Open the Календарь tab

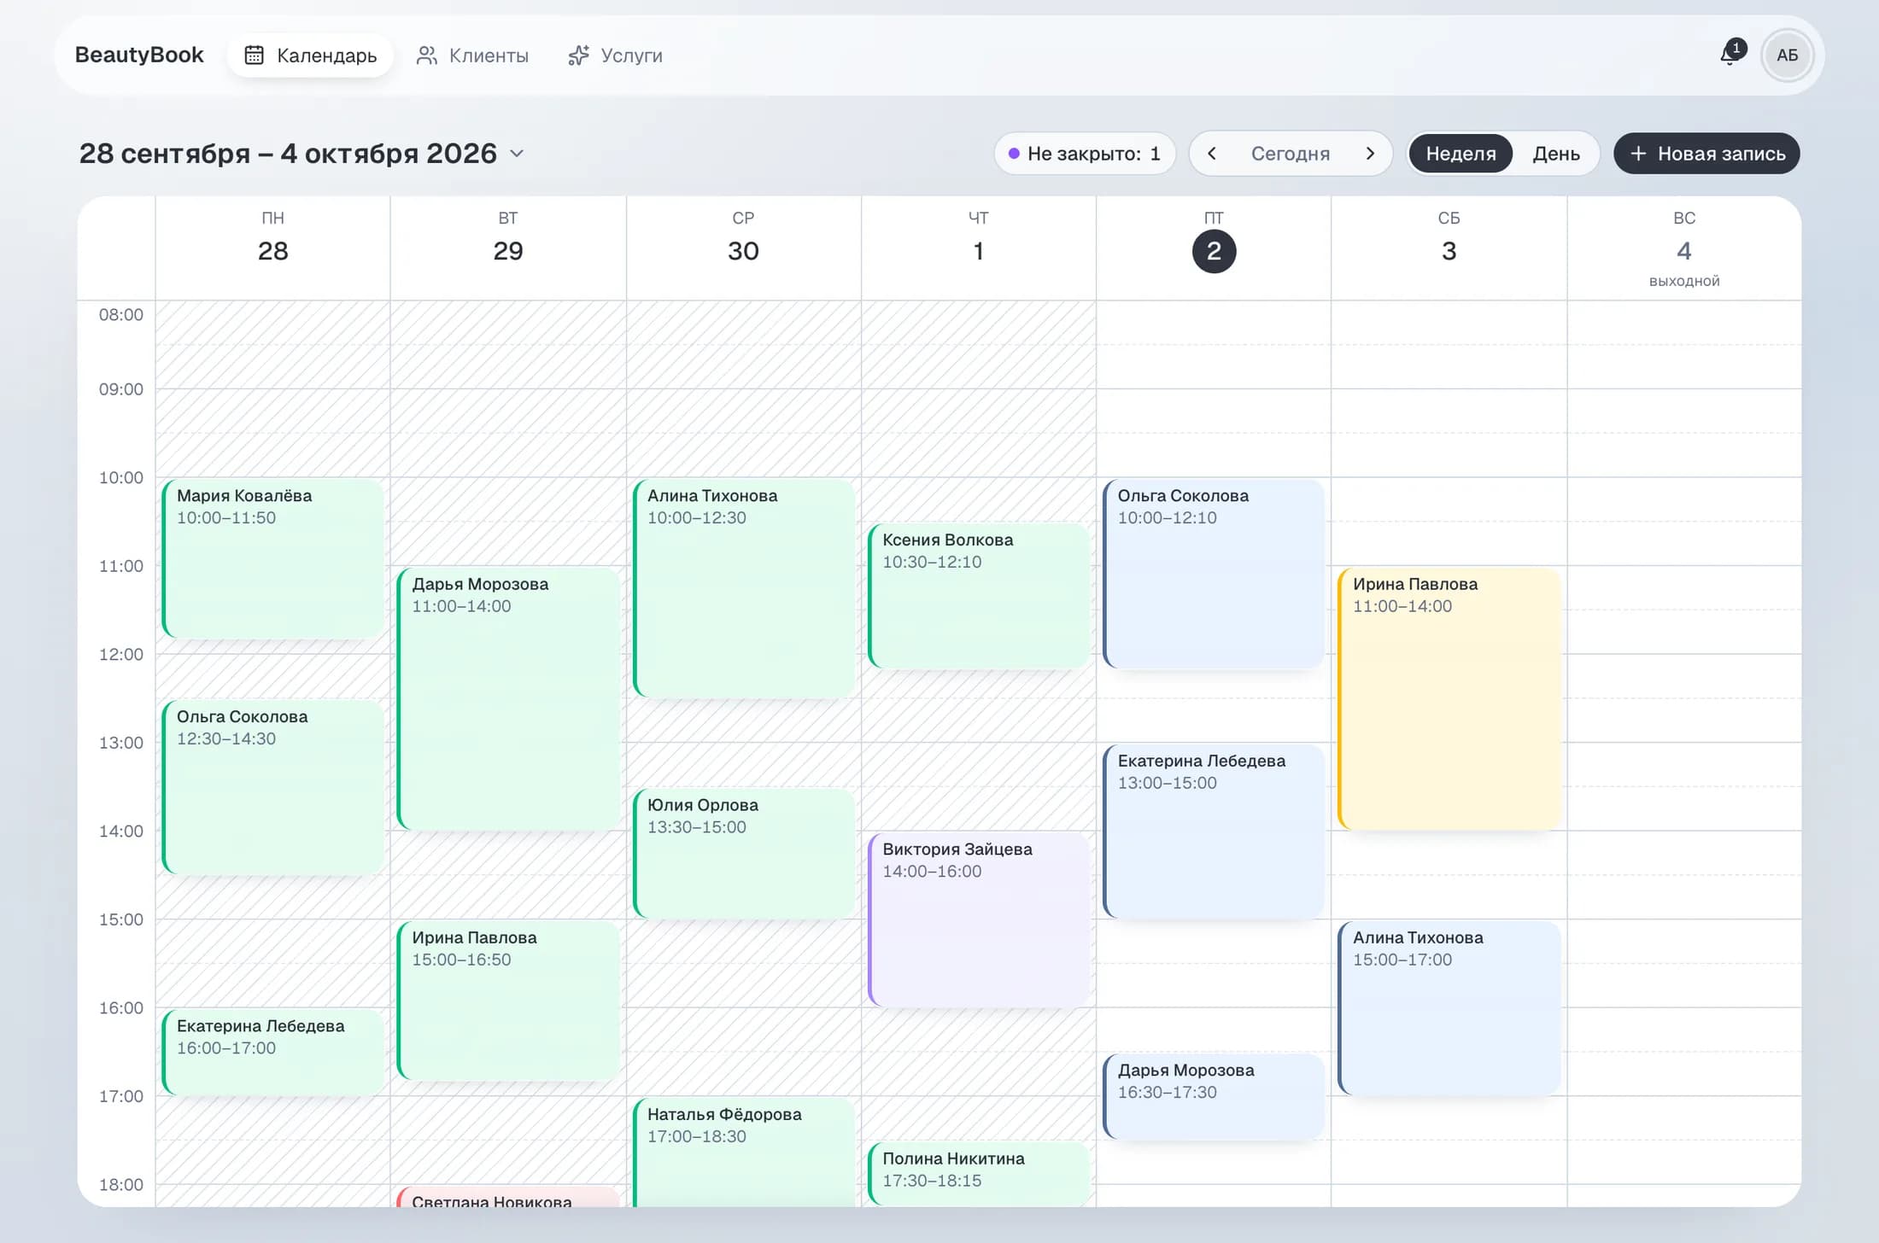tap(310, 55)
